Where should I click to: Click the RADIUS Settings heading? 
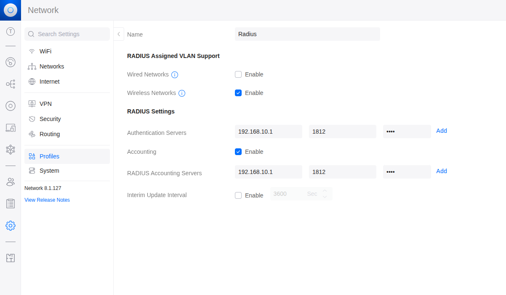(x=151, y=111)
